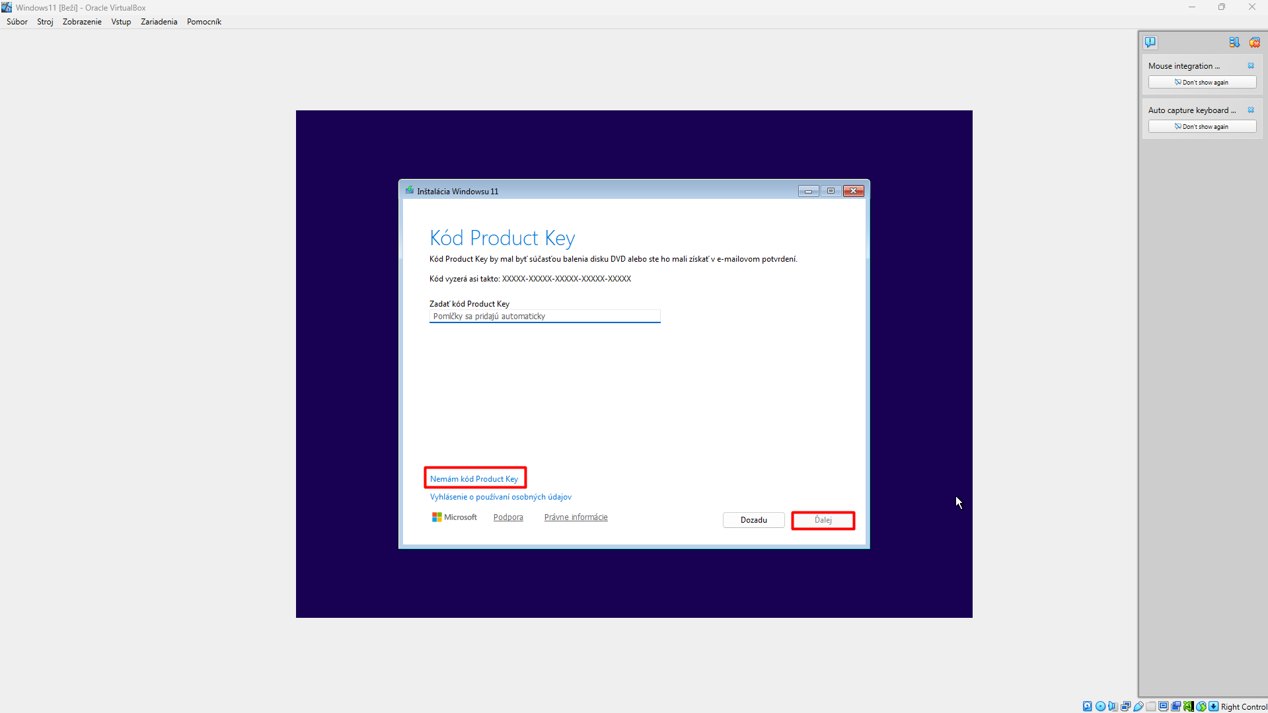Click the audio status icon
This screenshot has height=713, width=1268.
coord(1113,706)
